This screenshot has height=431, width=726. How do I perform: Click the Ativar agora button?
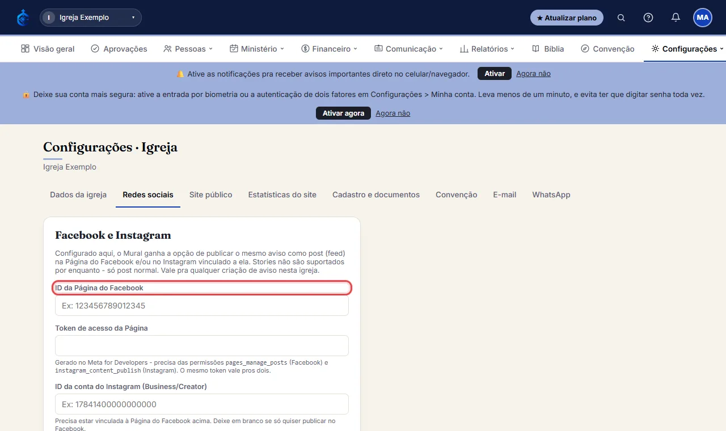pyautogui.click(x=343, y=113)
